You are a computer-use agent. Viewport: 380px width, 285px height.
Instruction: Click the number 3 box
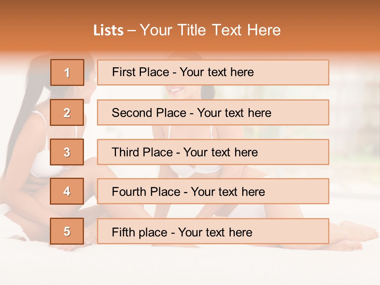67,152
